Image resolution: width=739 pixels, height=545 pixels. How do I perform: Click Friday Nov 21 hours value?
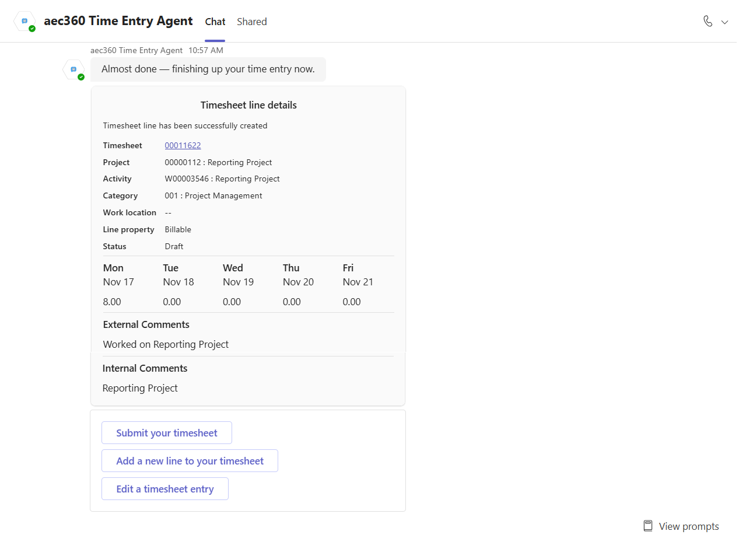click(x=352, y=302)
